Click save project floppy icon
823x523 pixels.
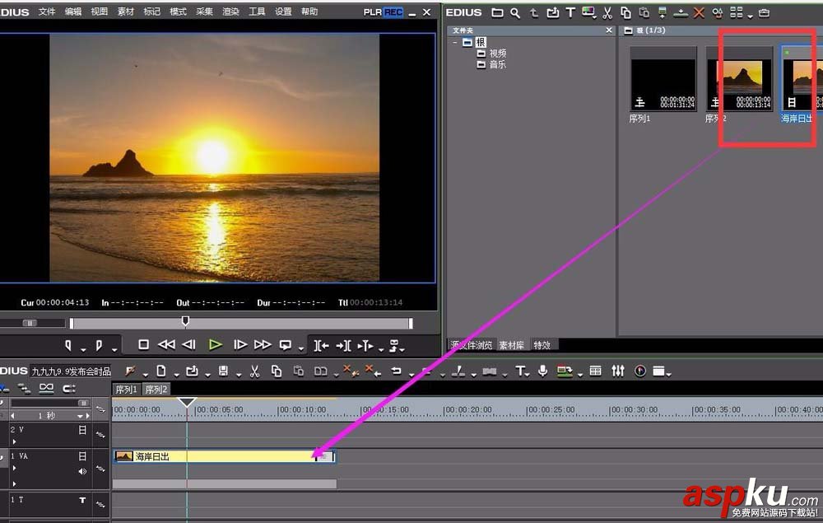click(x=223, y=371)
